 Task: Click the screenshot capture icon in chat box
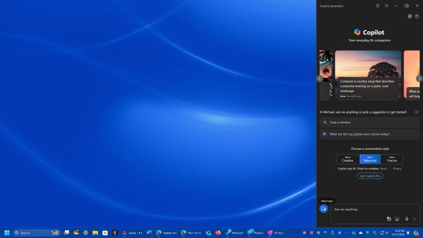click(x=397, y=219)
